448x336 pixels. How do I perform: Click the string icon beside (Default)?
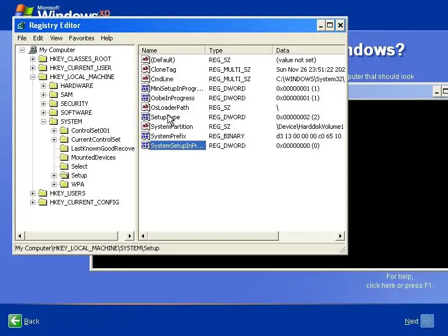[x=146, y=59]
